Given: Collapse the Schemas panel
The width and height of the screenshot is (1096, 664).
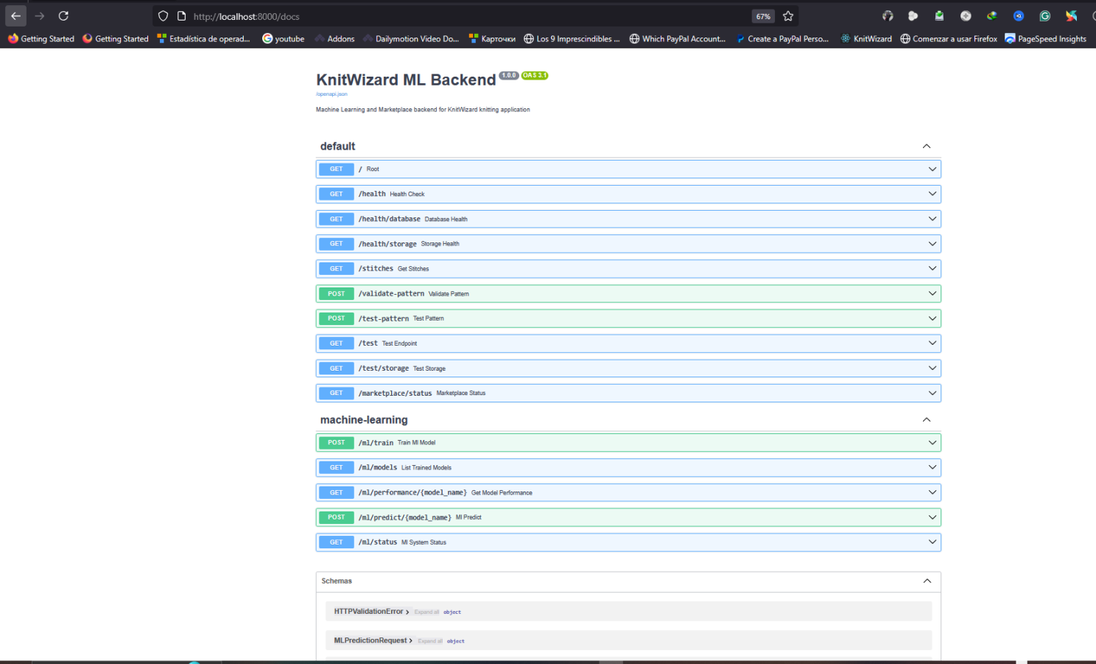Looking at the screenshot, I should coord(927,581).
